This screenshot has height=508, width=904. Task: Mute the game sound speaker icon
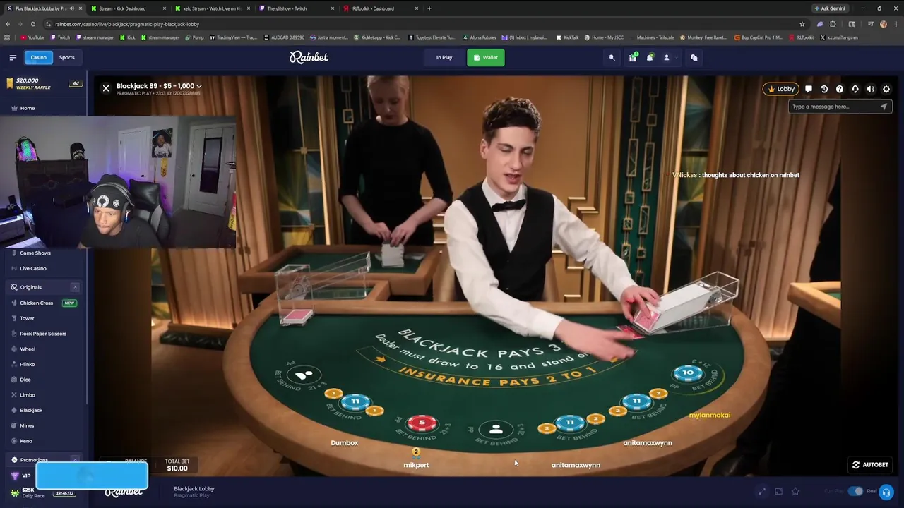pos(871,89)
